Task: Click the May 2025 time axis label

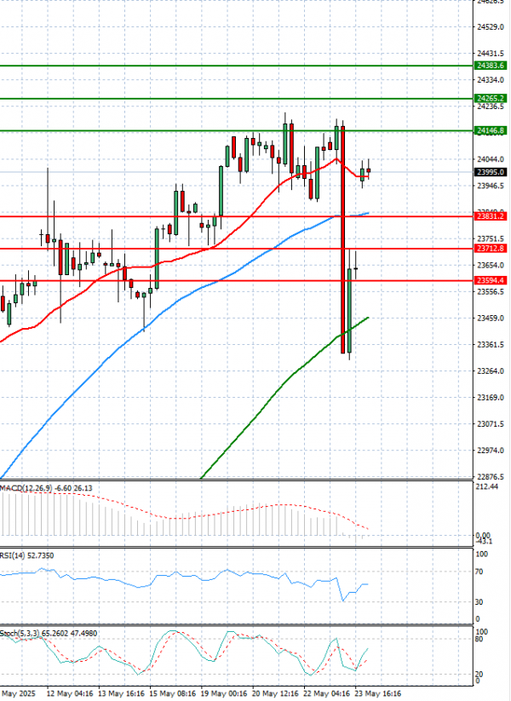Action: coord(18,694)
